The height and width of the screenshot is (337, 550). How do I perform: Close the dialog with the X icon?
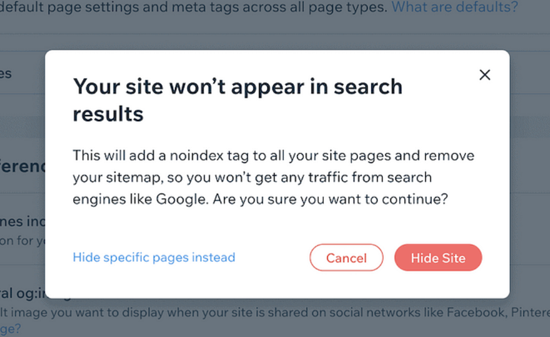click(485, 75)
